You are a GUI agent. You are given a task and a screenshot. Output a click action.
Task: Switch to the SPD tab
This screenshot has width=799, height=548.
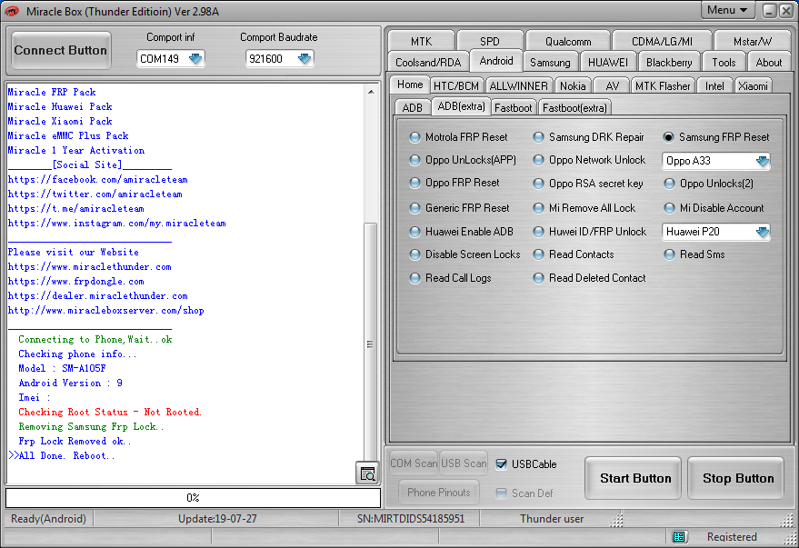coord(490,41)
